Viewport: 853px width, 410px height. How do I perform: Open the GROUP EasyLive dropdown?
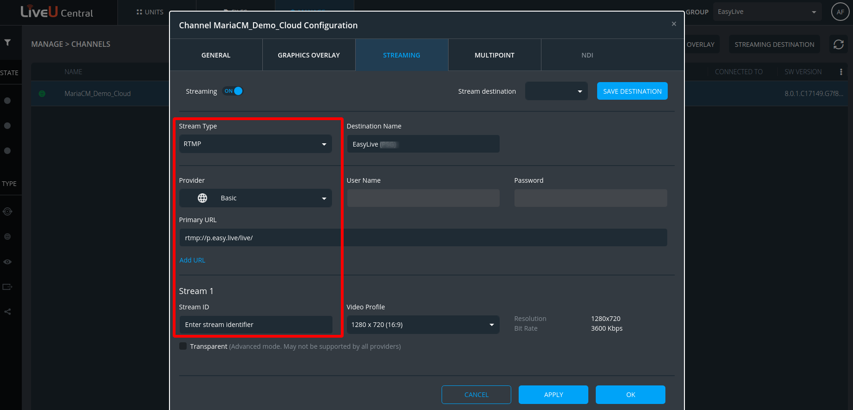[x=768, y=12]
